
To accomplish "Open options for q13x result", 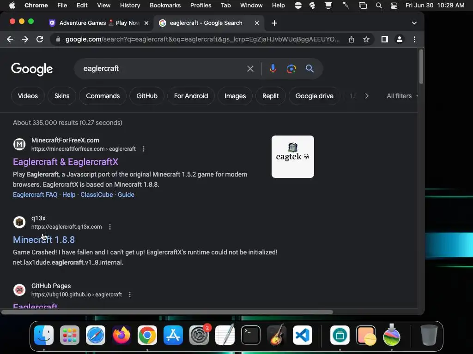I will [x=110, y=227].
